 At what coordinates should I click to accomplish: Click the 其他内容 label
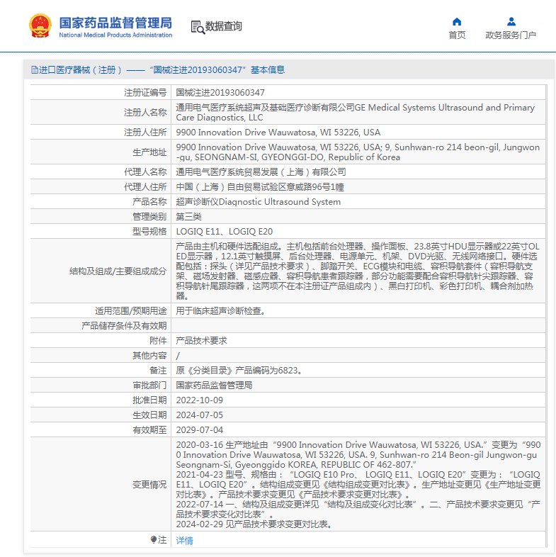click(x=149, y=356)
